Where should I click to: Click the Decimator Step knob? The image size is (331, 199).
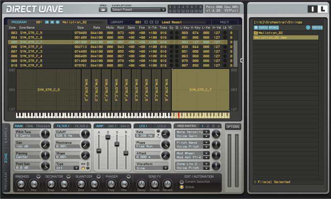tap(51, 184)
